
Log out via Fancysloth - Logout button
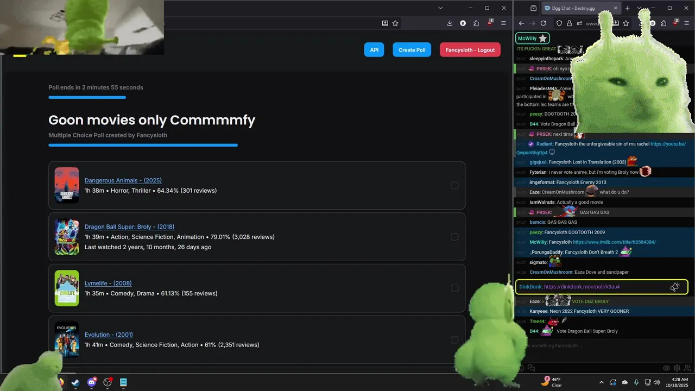pos(470,50)
